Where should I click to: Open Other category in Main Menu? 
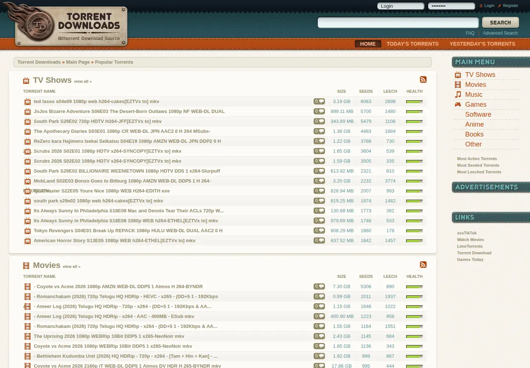pyautogui.click(x=473, y=144)
